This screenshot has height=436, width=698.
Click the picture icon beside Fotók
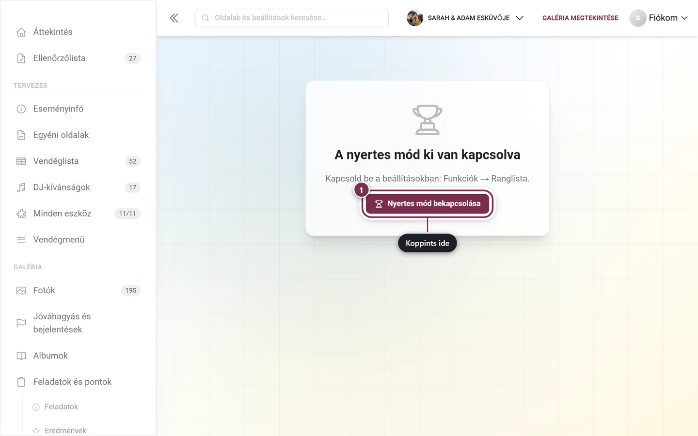[x=21, y=291]
